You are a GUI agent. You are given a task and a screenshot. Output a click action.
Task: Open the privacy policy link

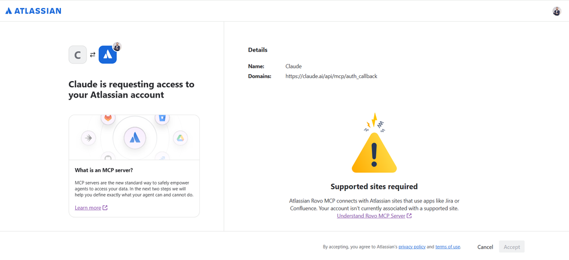tap(412, 247)
